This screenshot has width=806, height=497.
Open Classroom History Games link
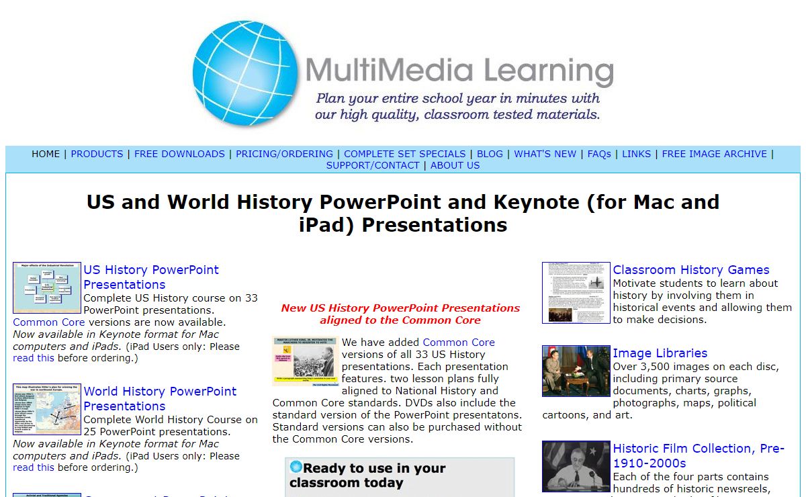(x=691, y=270)
